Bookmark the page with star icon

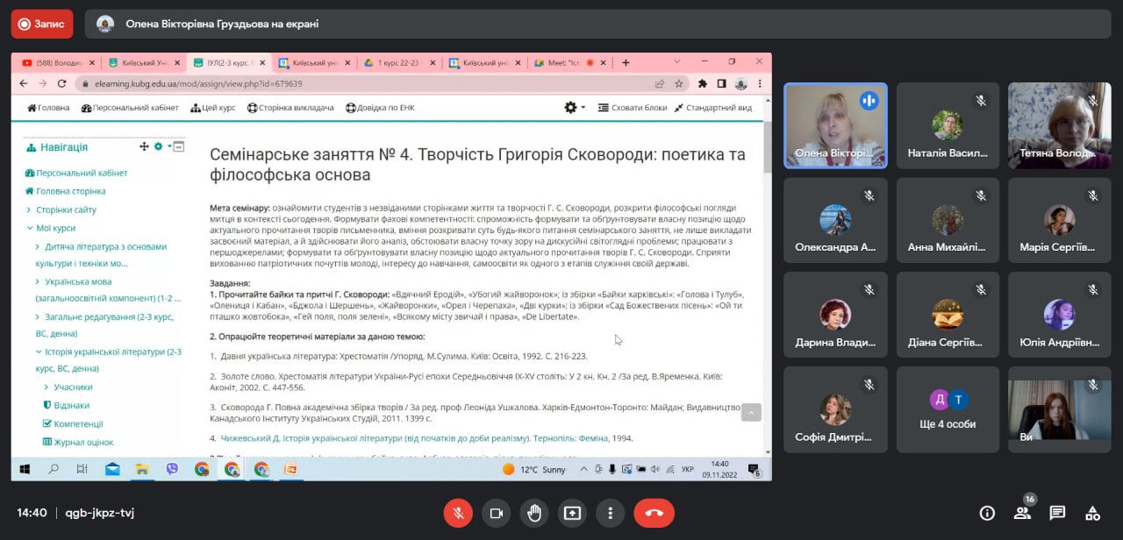pos(678,83)
